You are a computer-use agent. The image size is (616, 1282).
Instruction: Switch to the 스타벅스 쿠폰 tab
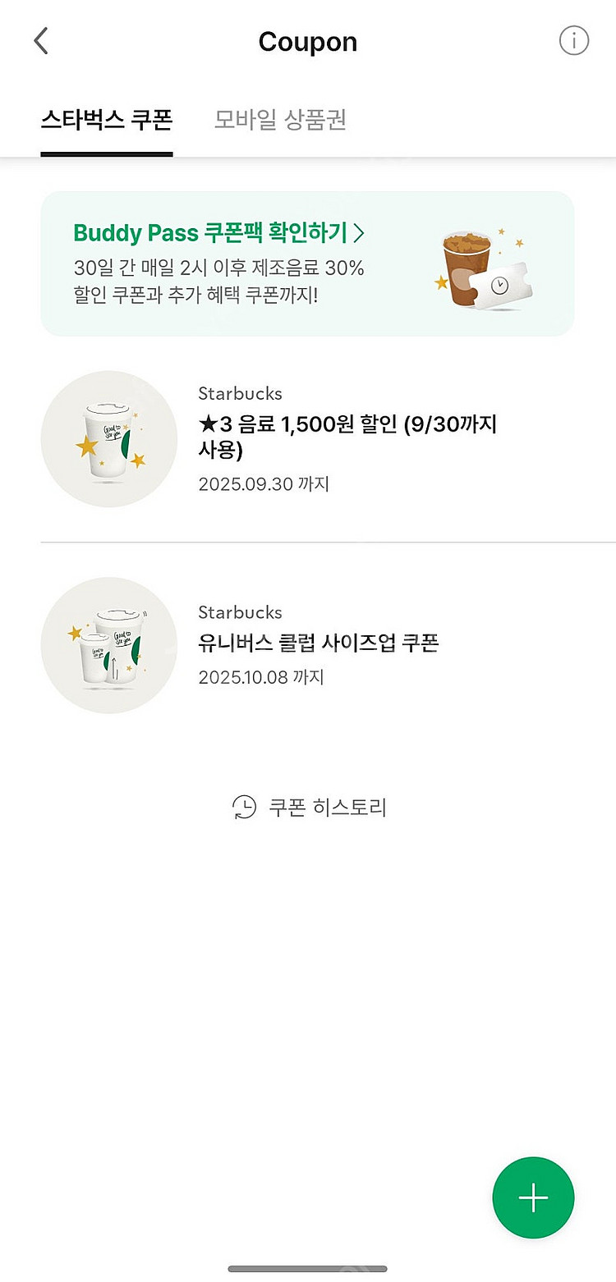(107, 120)
